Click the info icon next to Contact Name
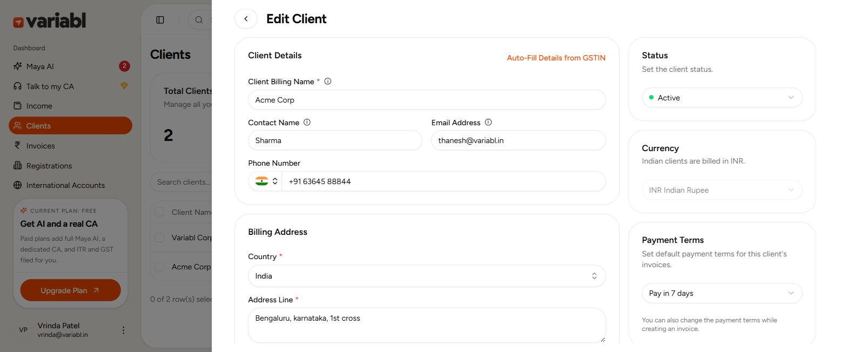This screenshot has width=847, height=352. pos(307,123)
